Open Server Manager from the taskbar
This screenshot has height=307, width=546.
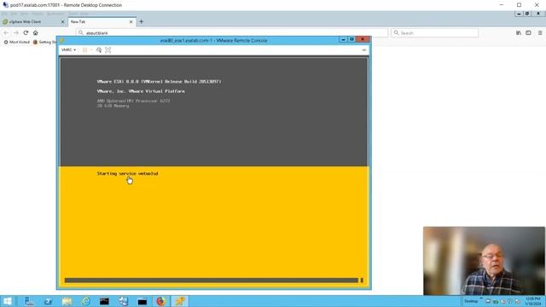[x=29, y=301]
